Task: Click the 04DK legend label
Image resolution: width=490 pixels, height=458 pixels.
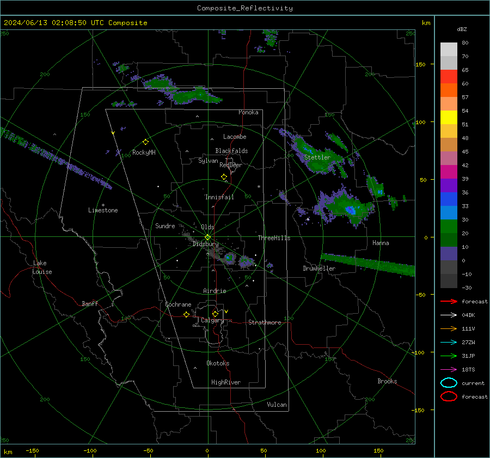Action: pyautogui.click(x=468, y=315)
